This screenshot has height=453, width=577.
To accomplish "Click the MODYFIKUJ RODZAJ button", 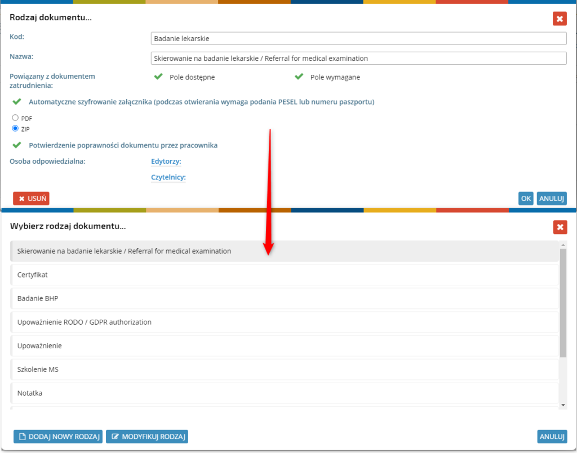I will click(x=147, y=437).
